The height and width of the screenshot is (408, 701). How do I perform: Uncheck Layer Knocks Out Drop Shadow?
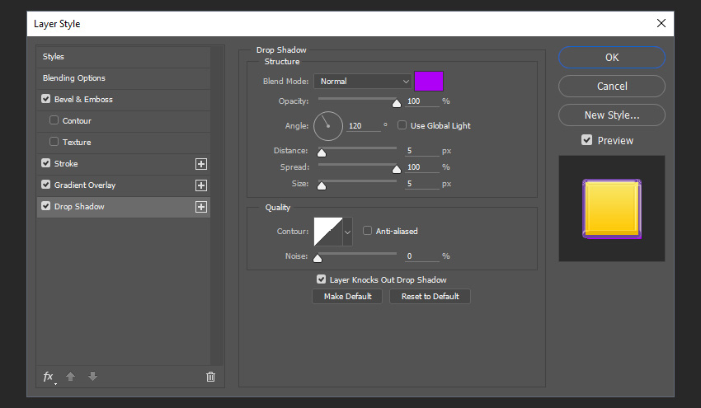[x=322, y=279]
